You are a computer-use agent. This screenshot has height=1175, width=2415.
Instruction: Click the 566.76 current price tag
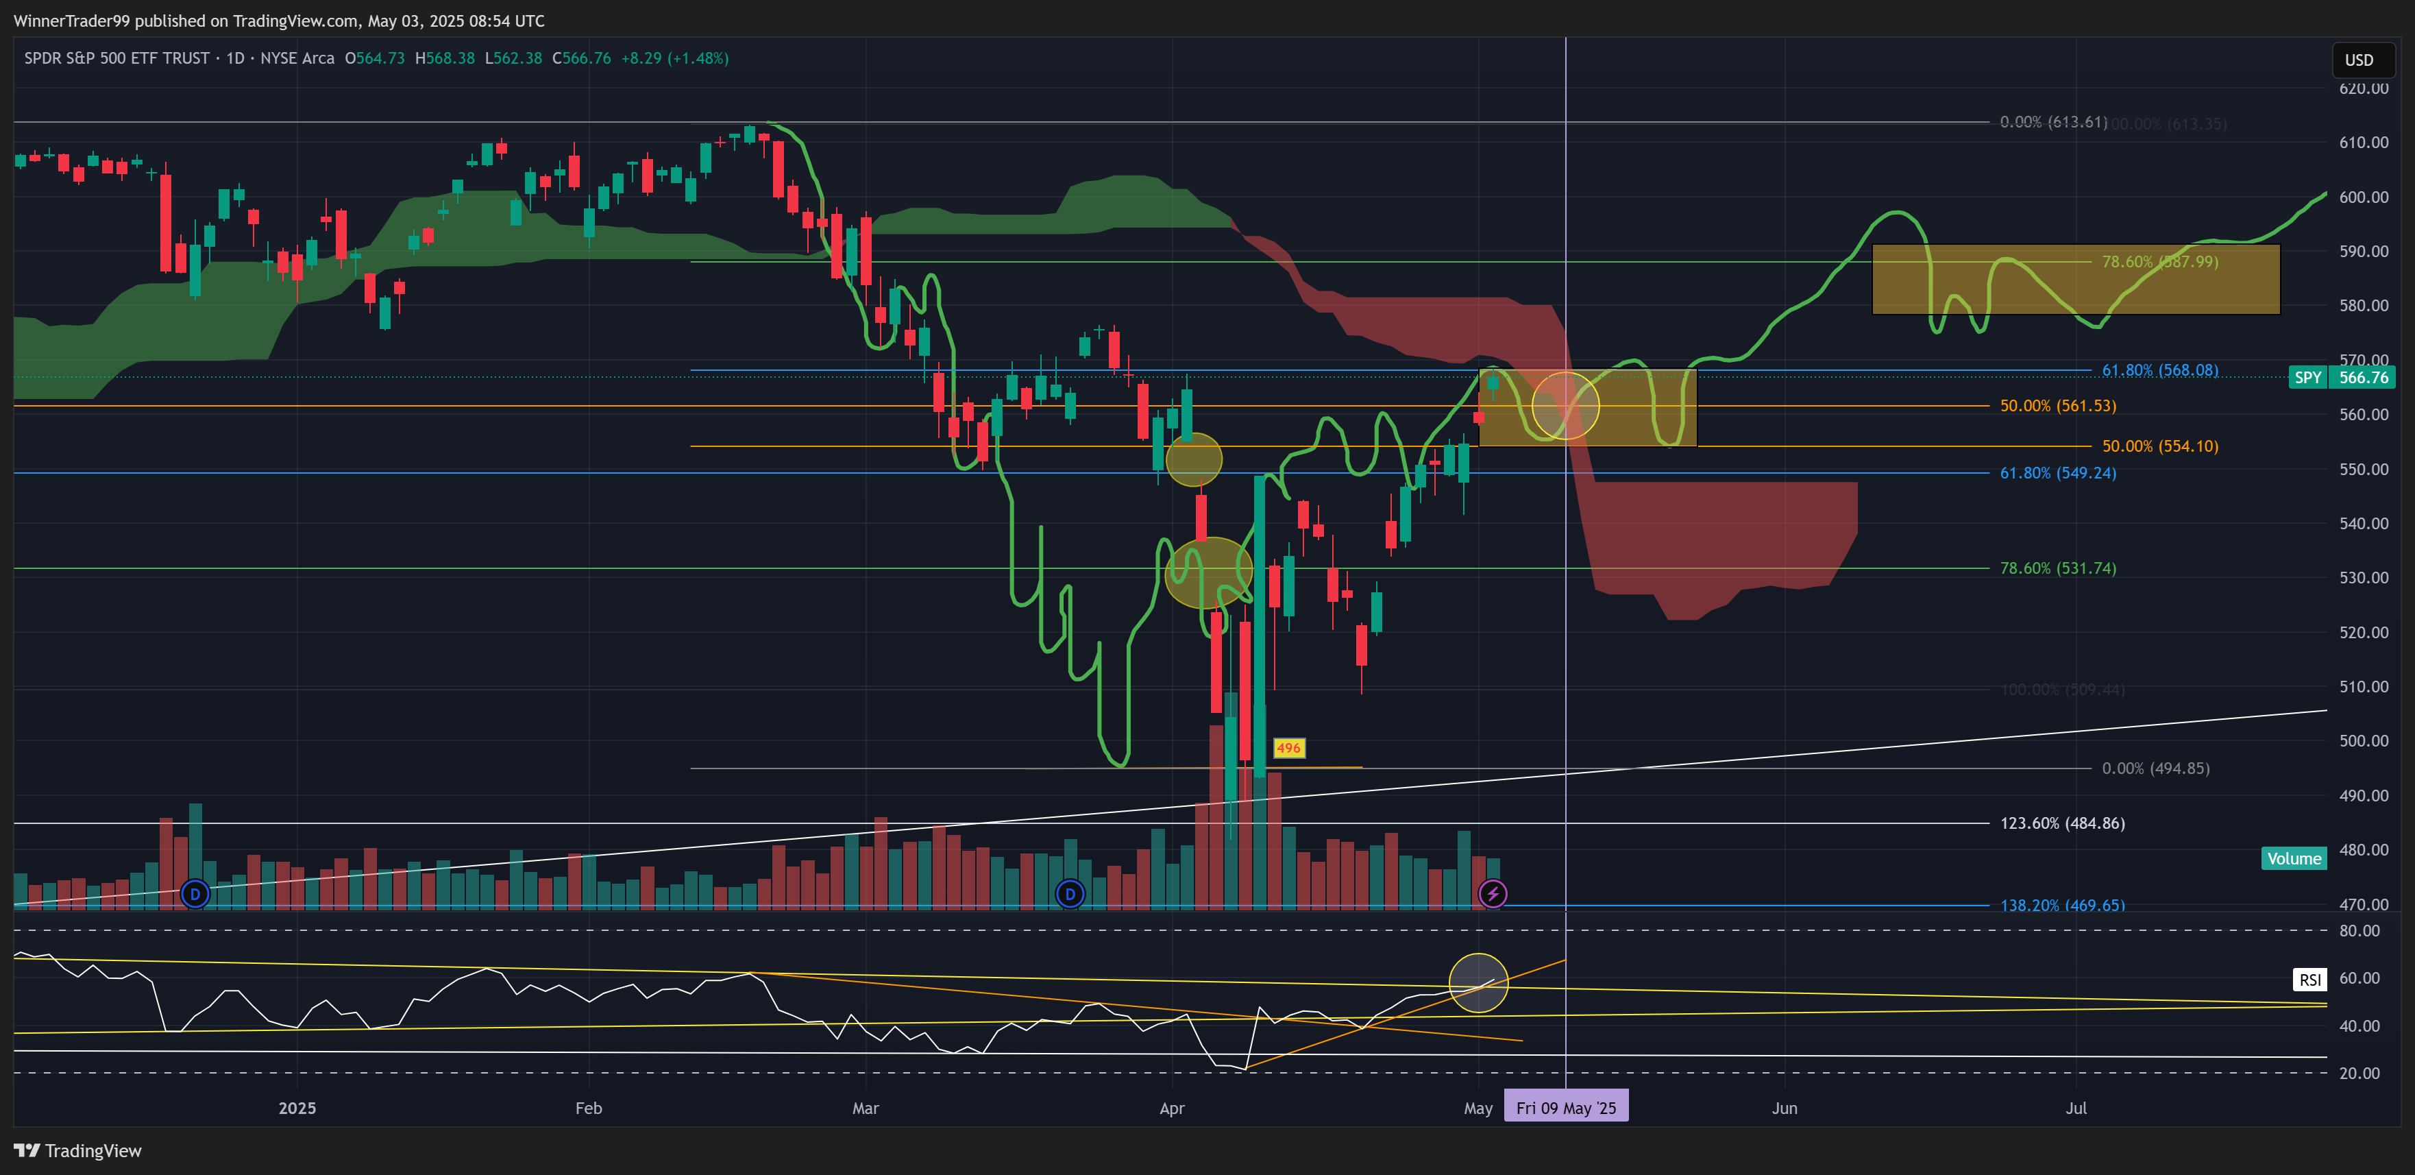pyautogui.click(x=2362, y=377)
